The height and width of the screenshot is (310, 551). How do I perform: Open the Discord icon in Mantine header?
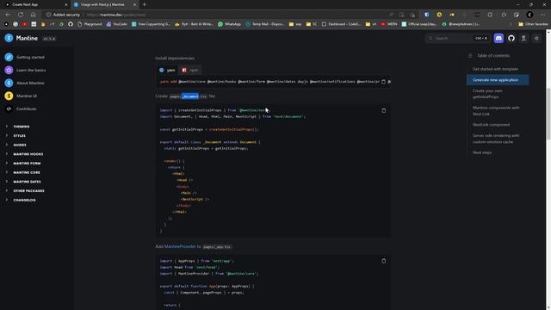click(498, 38)
